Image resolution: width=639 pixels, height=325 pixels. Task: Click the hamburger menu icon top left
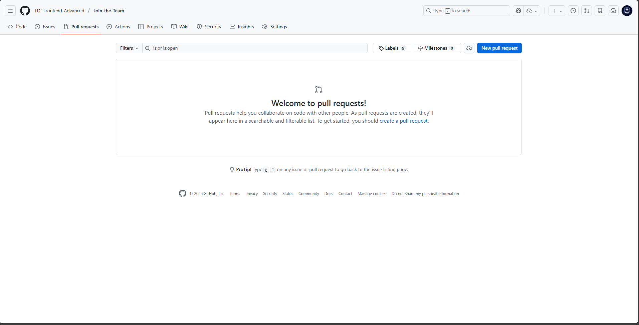click(10, 11)
